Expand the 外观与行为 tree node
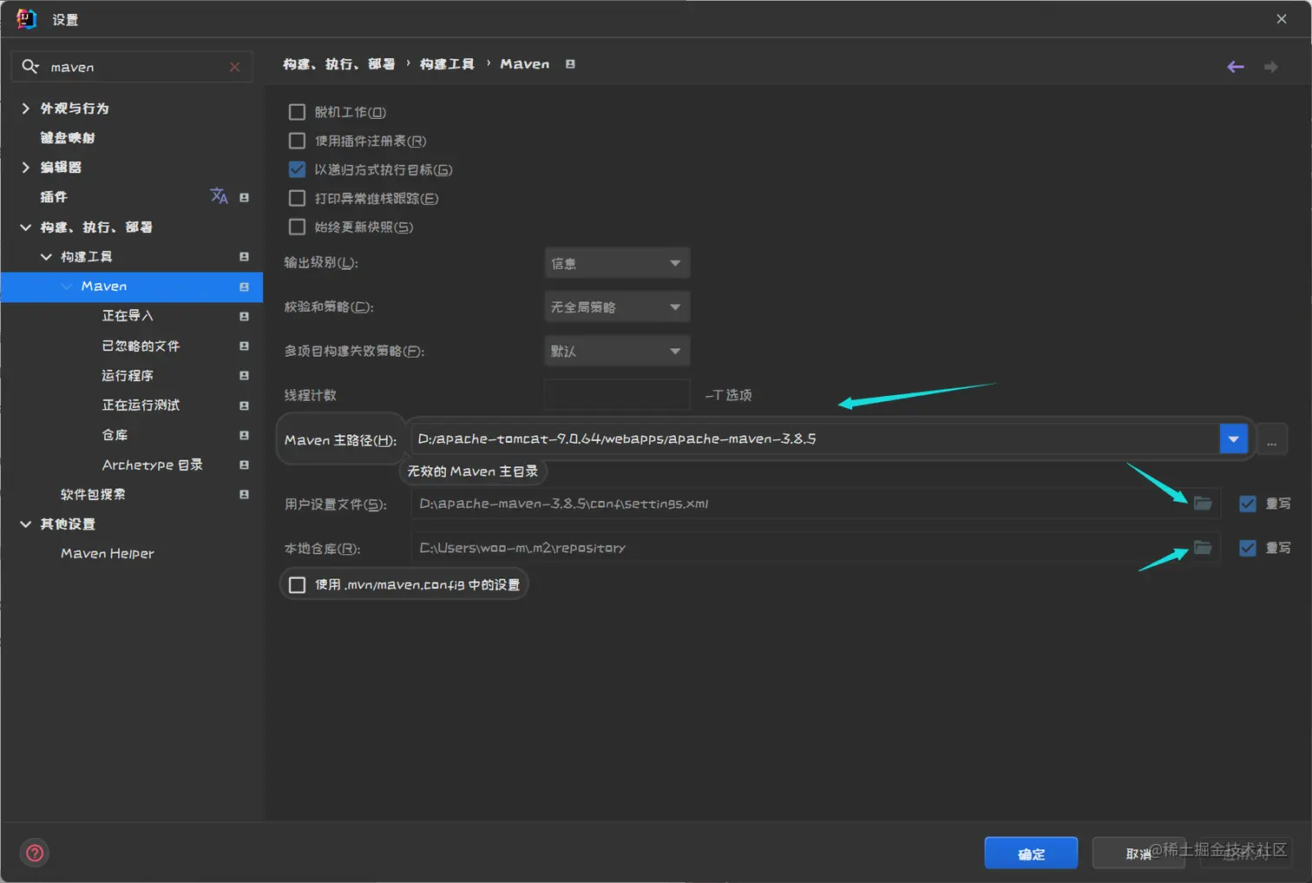1312x883 pixels. 25,109
